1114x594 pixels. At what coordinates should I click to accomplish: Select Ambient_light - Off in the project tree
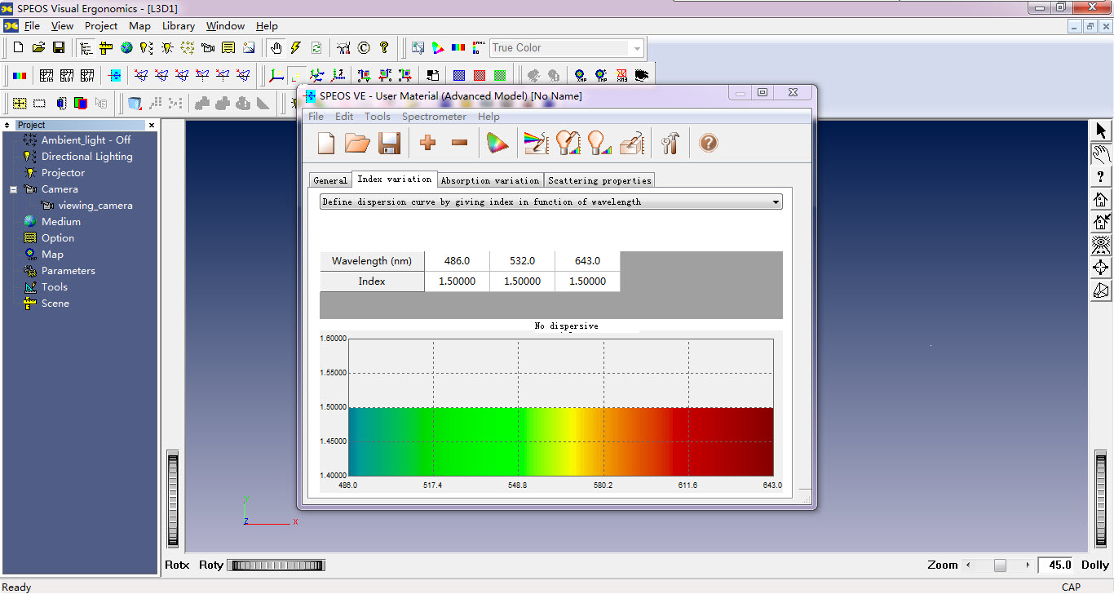point(86,140)
